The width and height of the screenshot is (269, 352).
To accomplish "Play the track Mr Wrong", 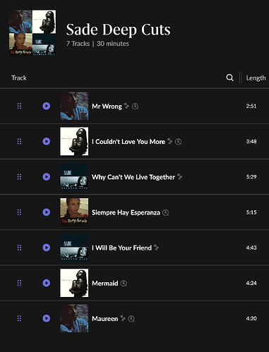I will coord(47,106).
